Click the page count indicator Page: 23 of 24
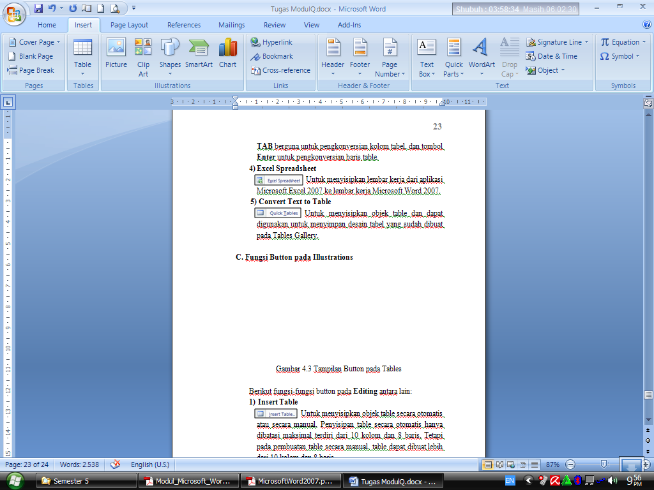654x490 pixels. pyautogui.click(x=27, y=464)
